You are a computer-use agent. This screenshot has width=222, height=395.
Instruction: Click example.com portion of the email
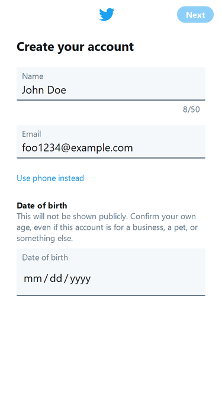(102, 148)
